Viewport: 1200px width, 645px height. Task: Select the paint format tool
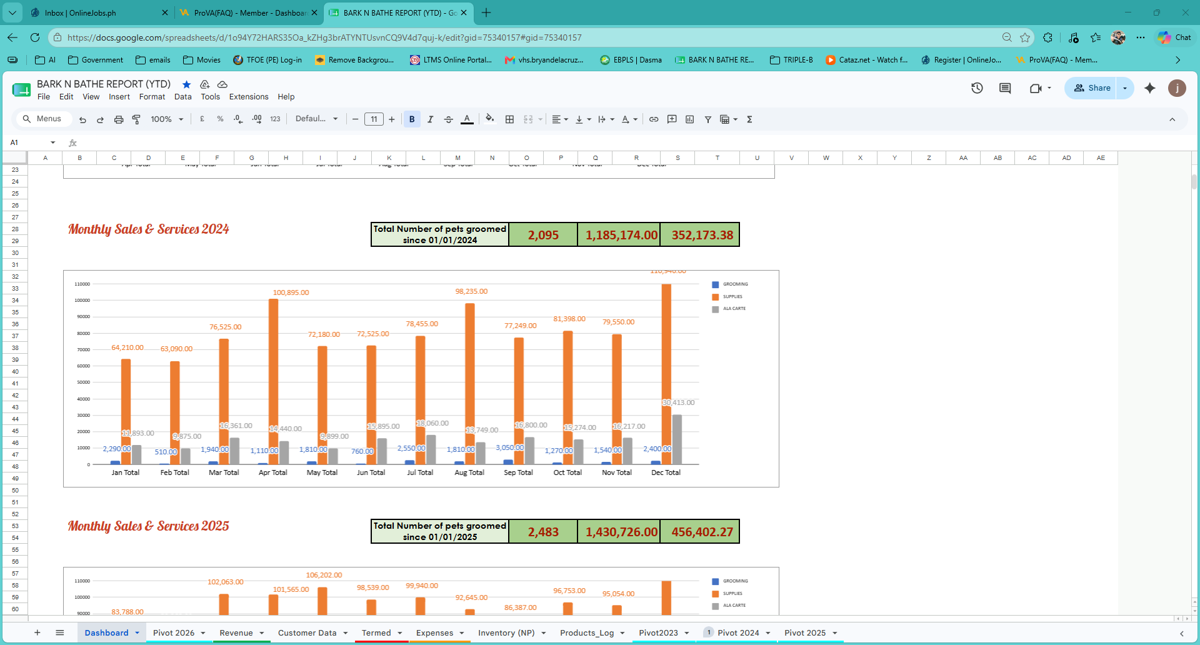coord(136,119)
